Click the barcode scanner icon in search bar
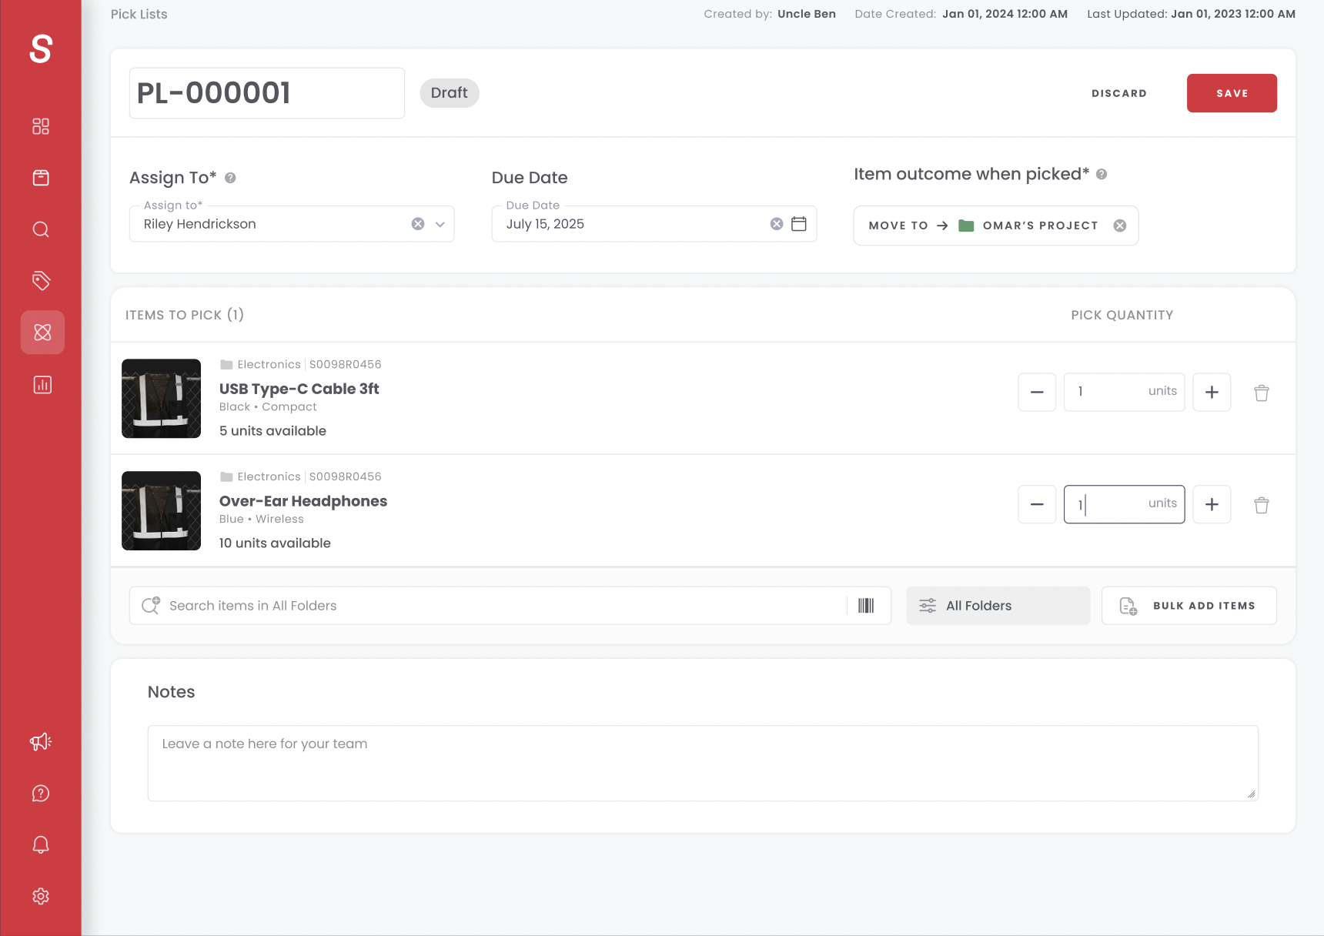Screen dimensions: 1324x936 (x=865, y=606)
